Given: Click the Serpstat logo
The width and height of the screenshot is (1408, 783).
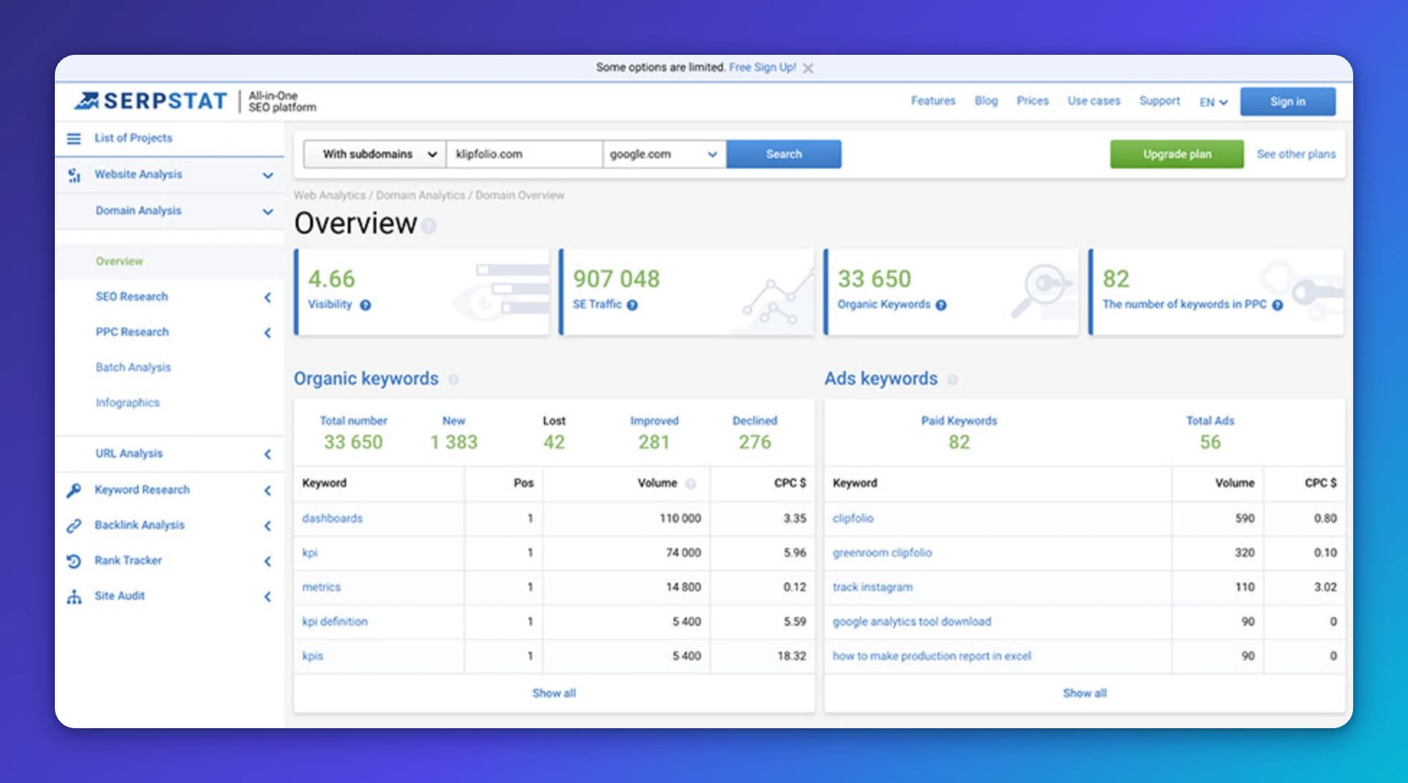Looking at the screenshot, I should [x=151, y=100].
